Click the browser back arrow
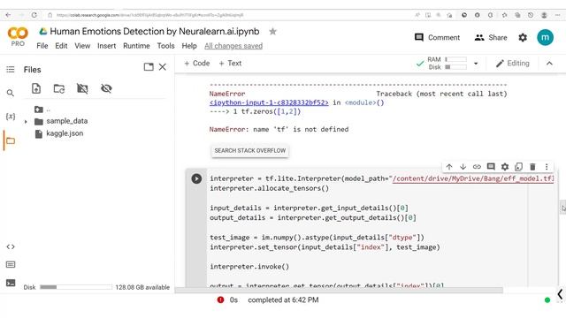 (8, 15)
